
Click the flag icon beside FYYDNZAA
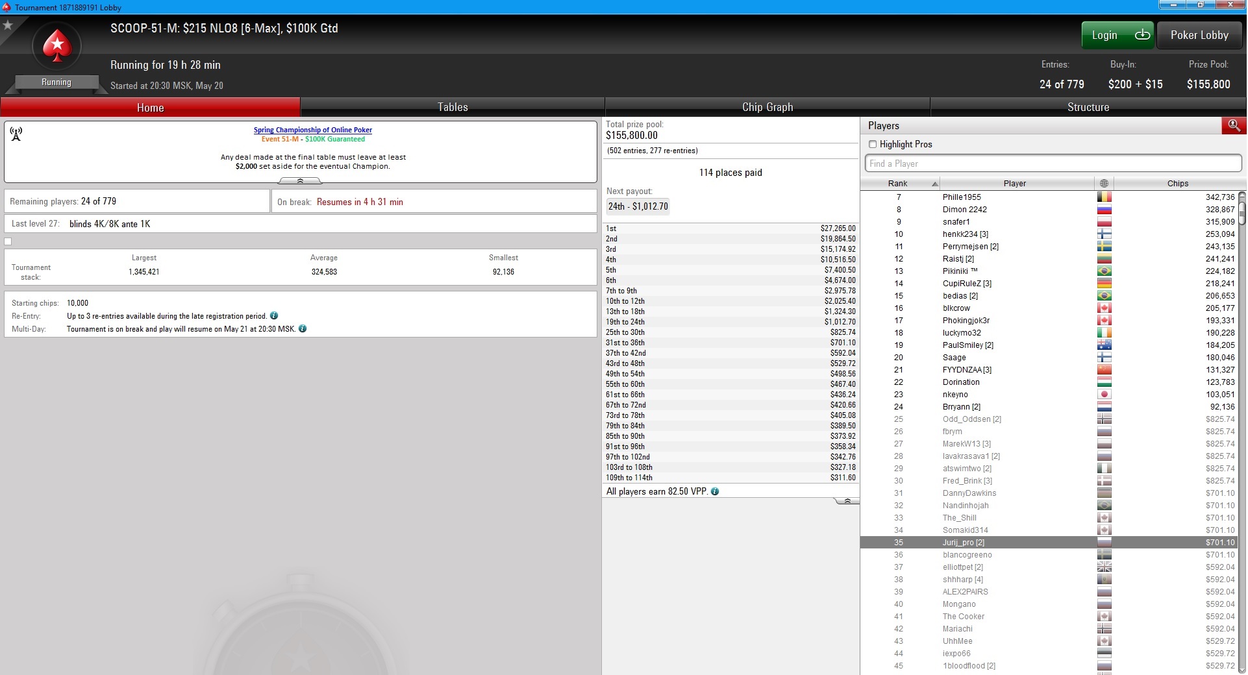tap(1104, 370)
